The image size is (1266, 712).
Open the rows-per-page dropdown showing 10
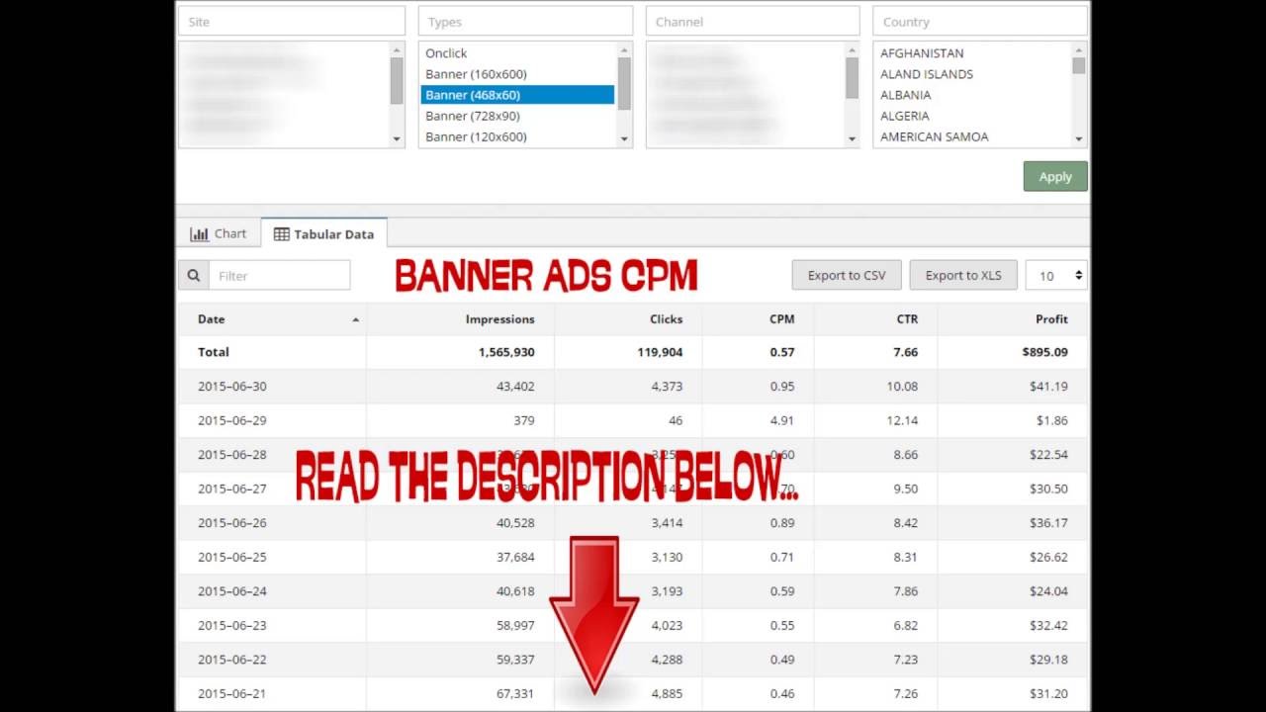pyautogui.click(x=1056, y=275)
